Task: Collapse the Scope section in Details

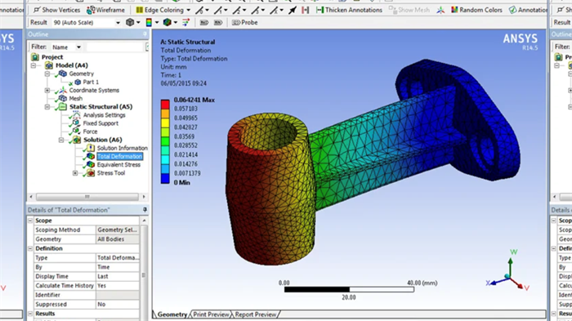Action: click(30, 221)
